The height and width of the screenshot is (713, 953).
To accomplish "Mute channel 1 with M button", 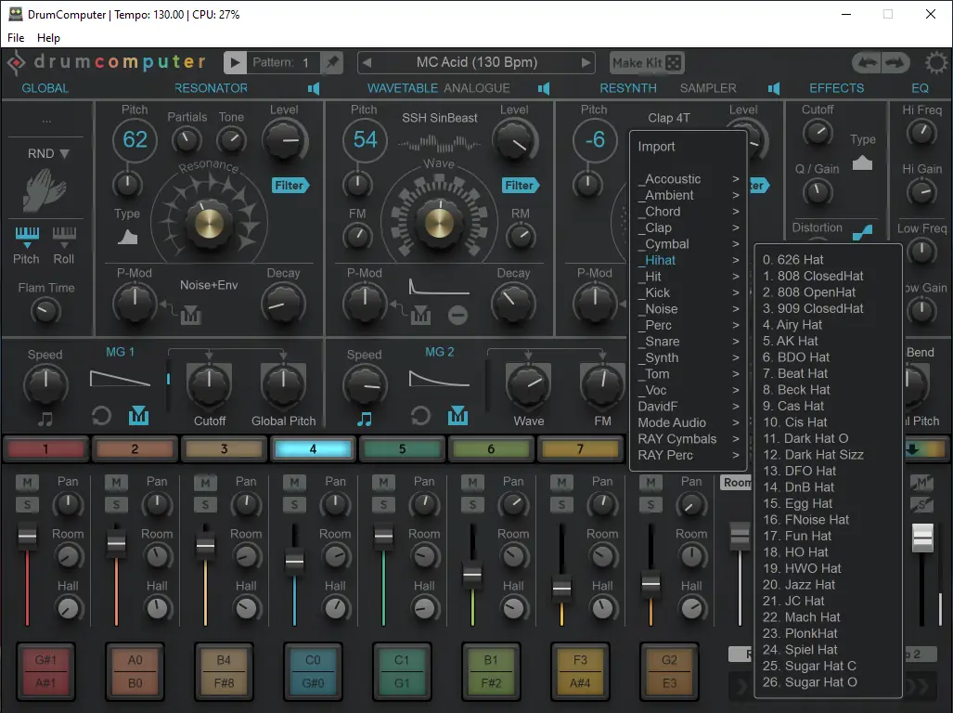I will pyautogui.click(x=27, y=483).
